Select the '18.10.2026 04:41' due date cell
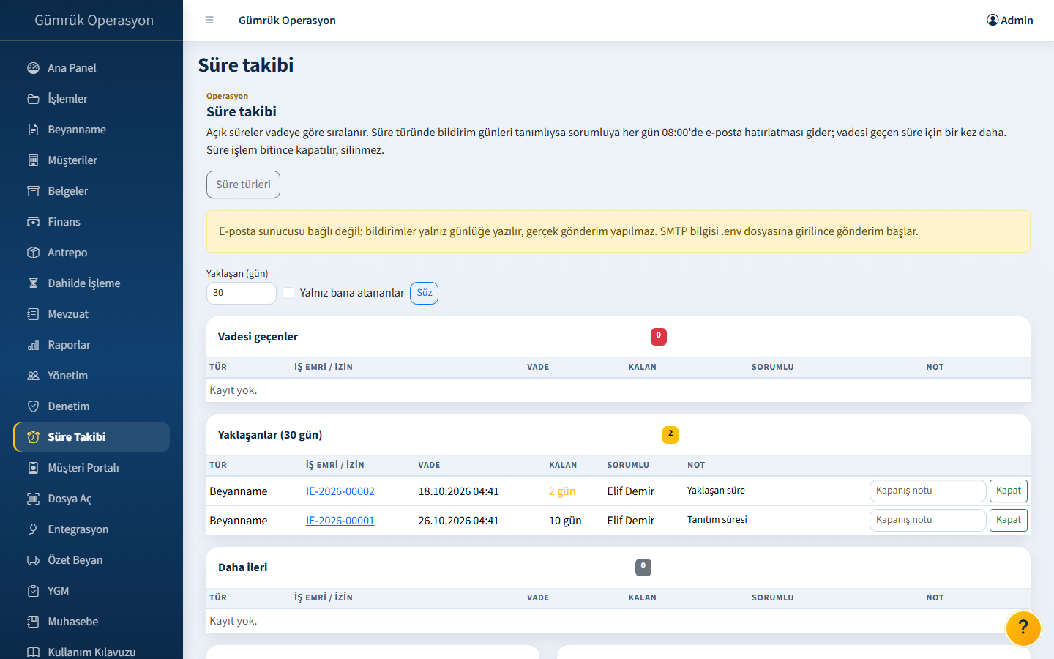 coord(459,491)
